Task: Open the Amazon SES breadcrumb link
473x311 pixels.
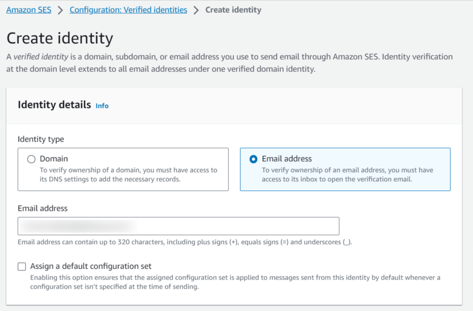Action: click(29, 10)
